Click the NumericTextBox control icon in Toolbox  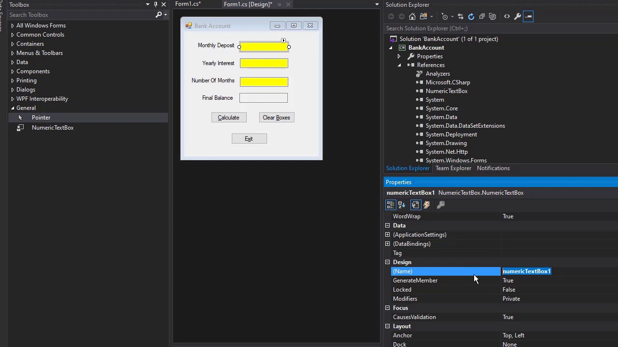pyautogui.click(x=20, y=128)
